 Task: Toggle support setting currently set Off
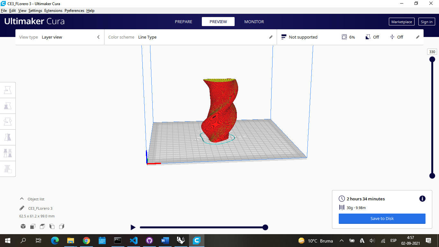(x=372, y=37)
